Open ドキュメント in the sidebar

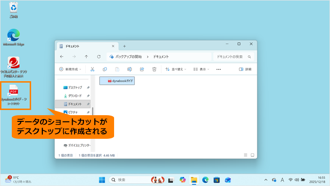click(73, 104)
